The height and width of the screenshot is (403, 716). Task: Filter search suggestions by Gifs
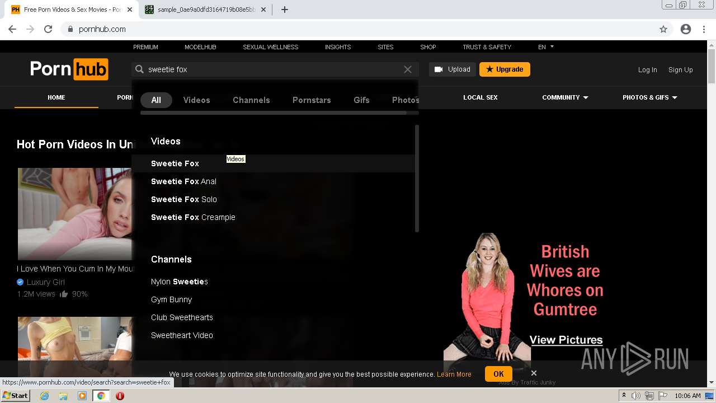pos(361,100)
